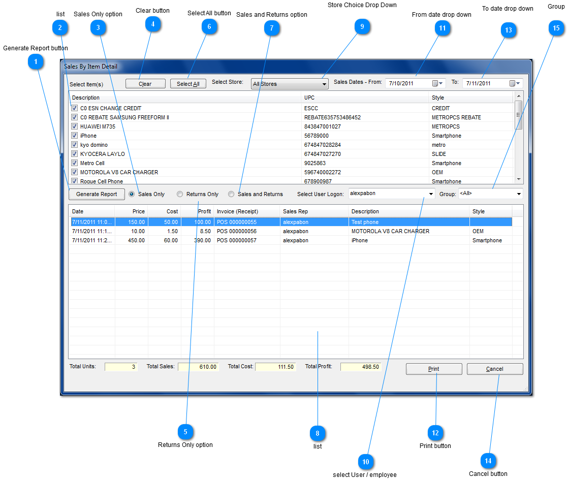This screenshot has height=480, width=568.
Task: Open the Select User Logon dropdown
Action: pos(431,194)
